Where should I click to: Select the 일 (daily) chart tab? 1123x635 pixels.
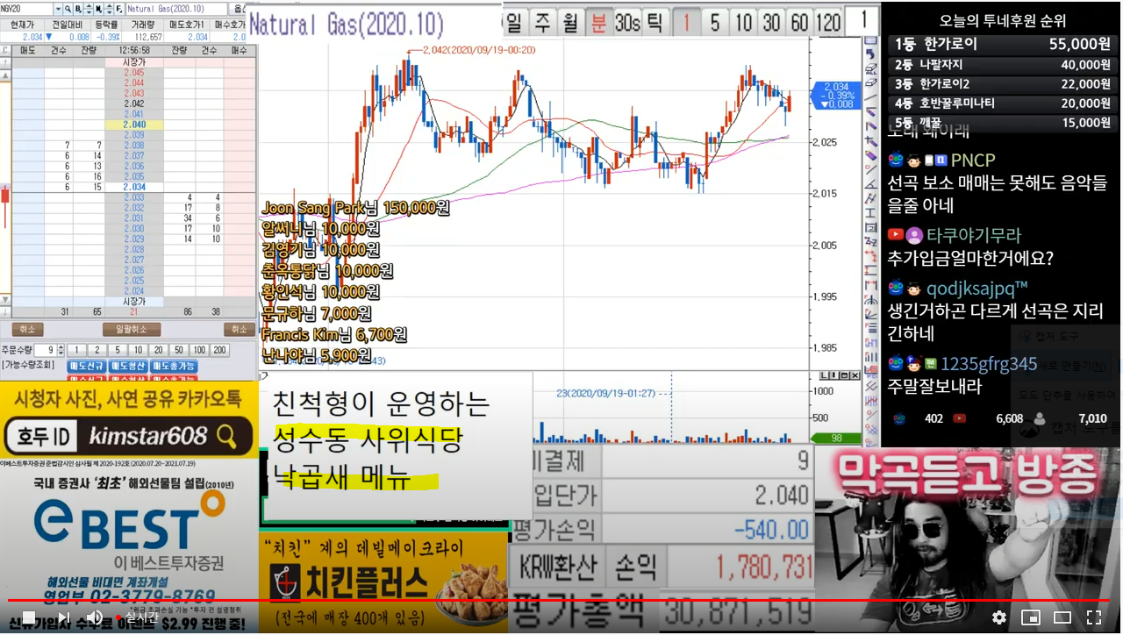515,21
